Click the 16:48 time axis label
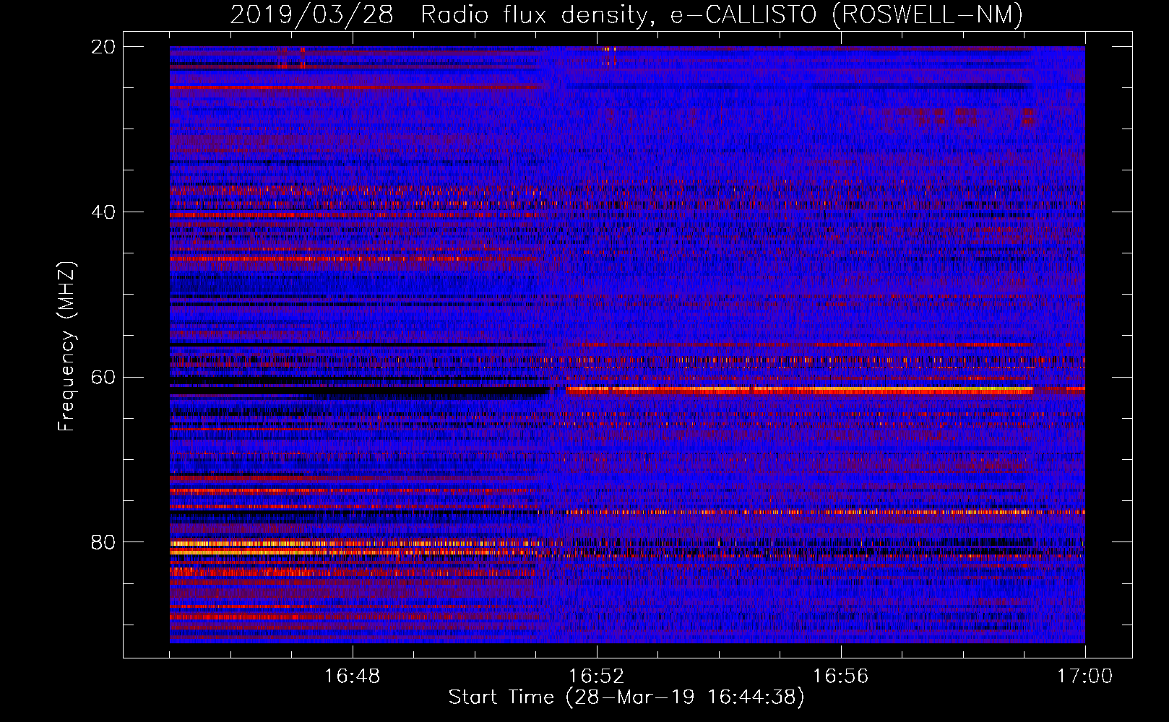1169x722 pixels. (352, 677)
